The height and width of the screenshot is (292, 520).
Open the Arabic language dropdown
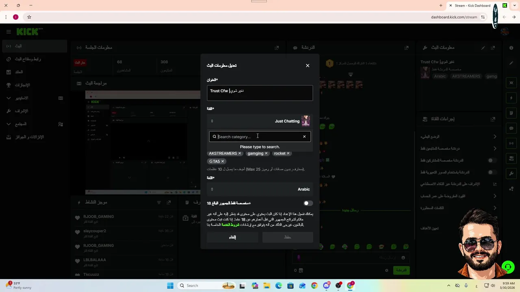[260, 189]
